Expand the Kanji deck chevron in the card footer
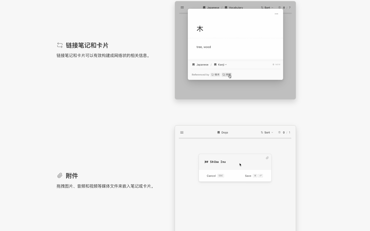The height and width of the screenshot is (231, 370). coord(226,65)
